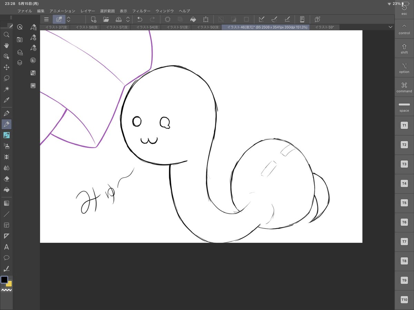414x310 pixels.
Task: Select the highlighted Pencil tool
Action: click(x=6, y=124)
